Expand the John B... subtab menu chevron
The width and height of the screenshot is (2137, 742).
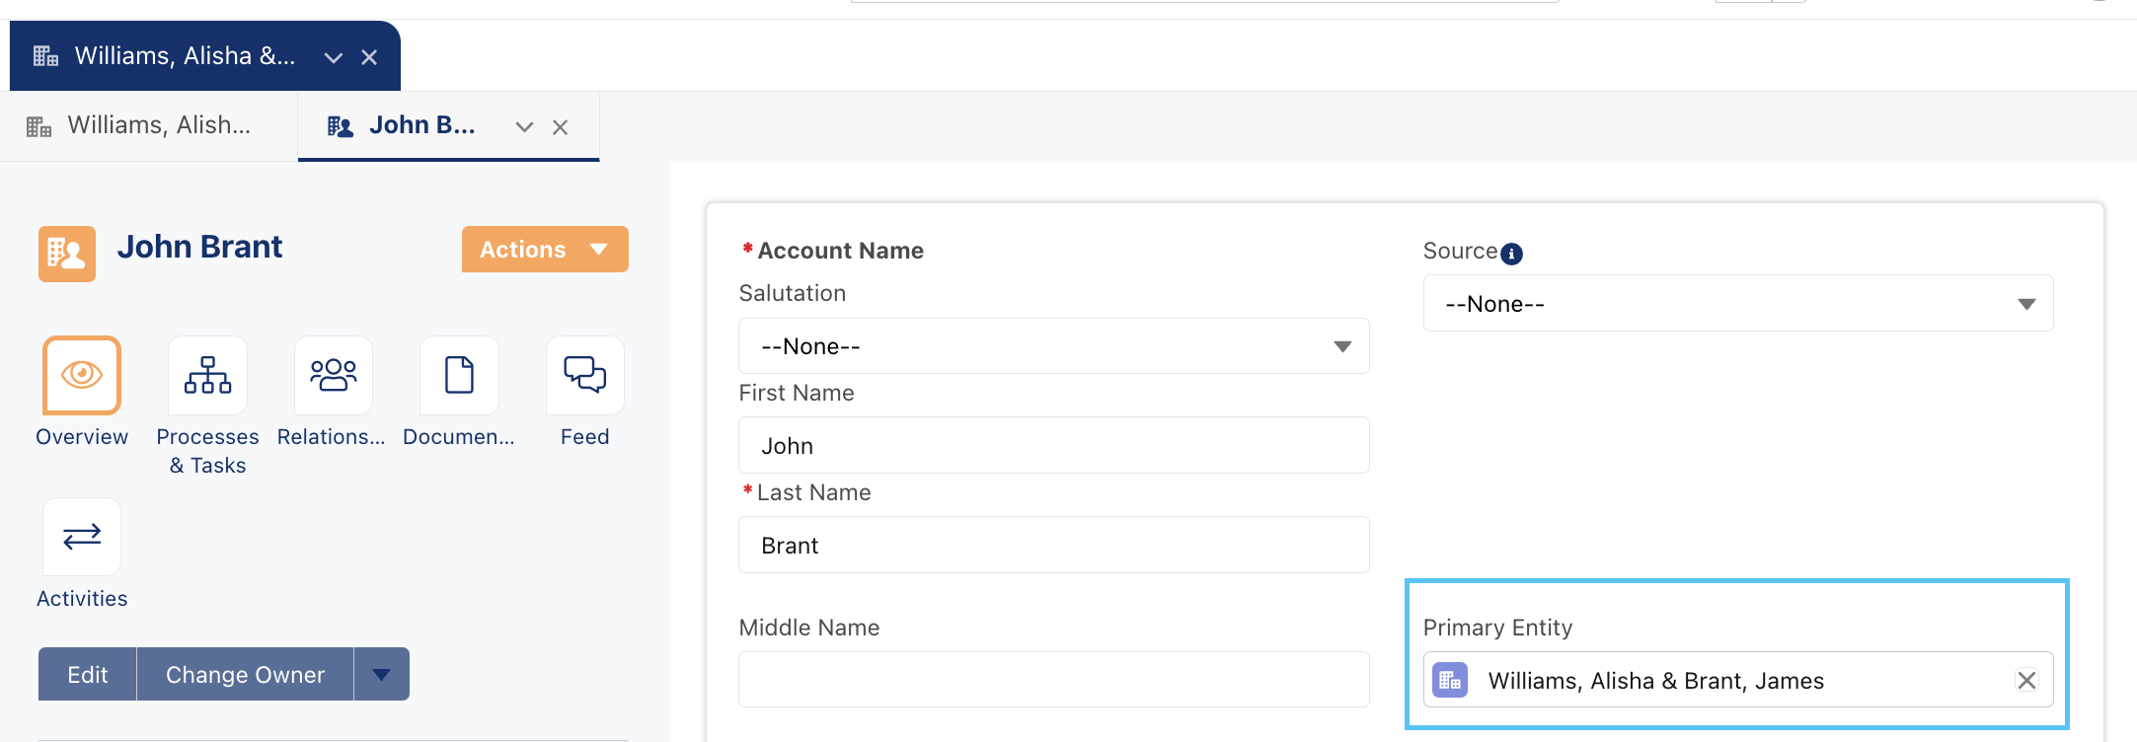524,127
